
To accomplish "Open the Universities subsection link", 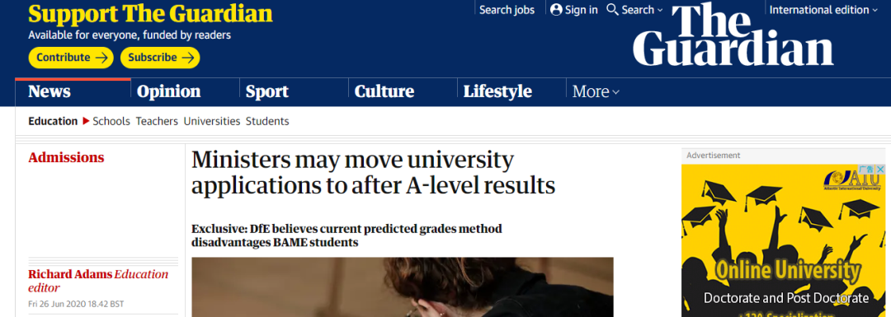I will [x=212, y=121].
